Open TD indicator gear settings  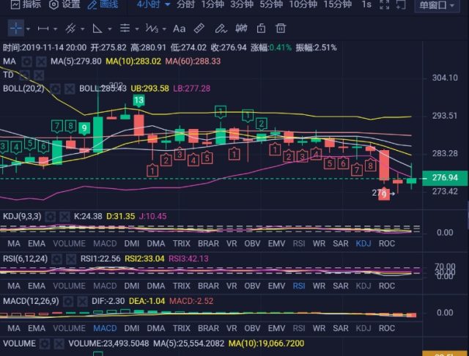24,75
